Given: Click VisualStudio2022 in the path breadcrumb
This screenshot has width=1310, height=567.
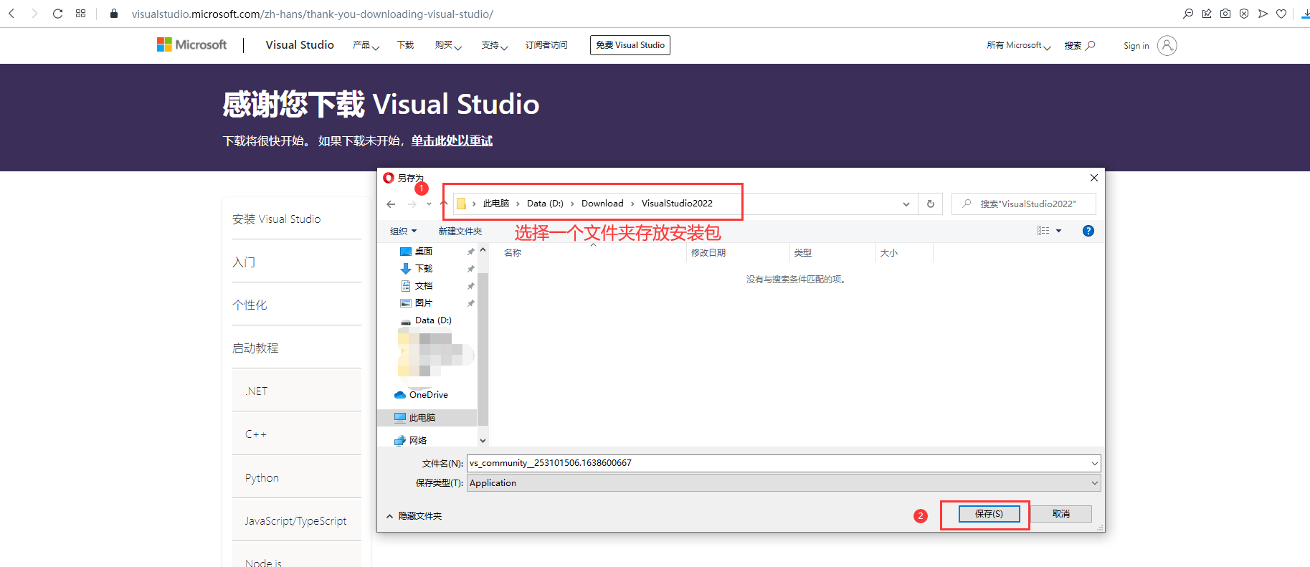Looking at the screenshot, I should pos(677,204).
